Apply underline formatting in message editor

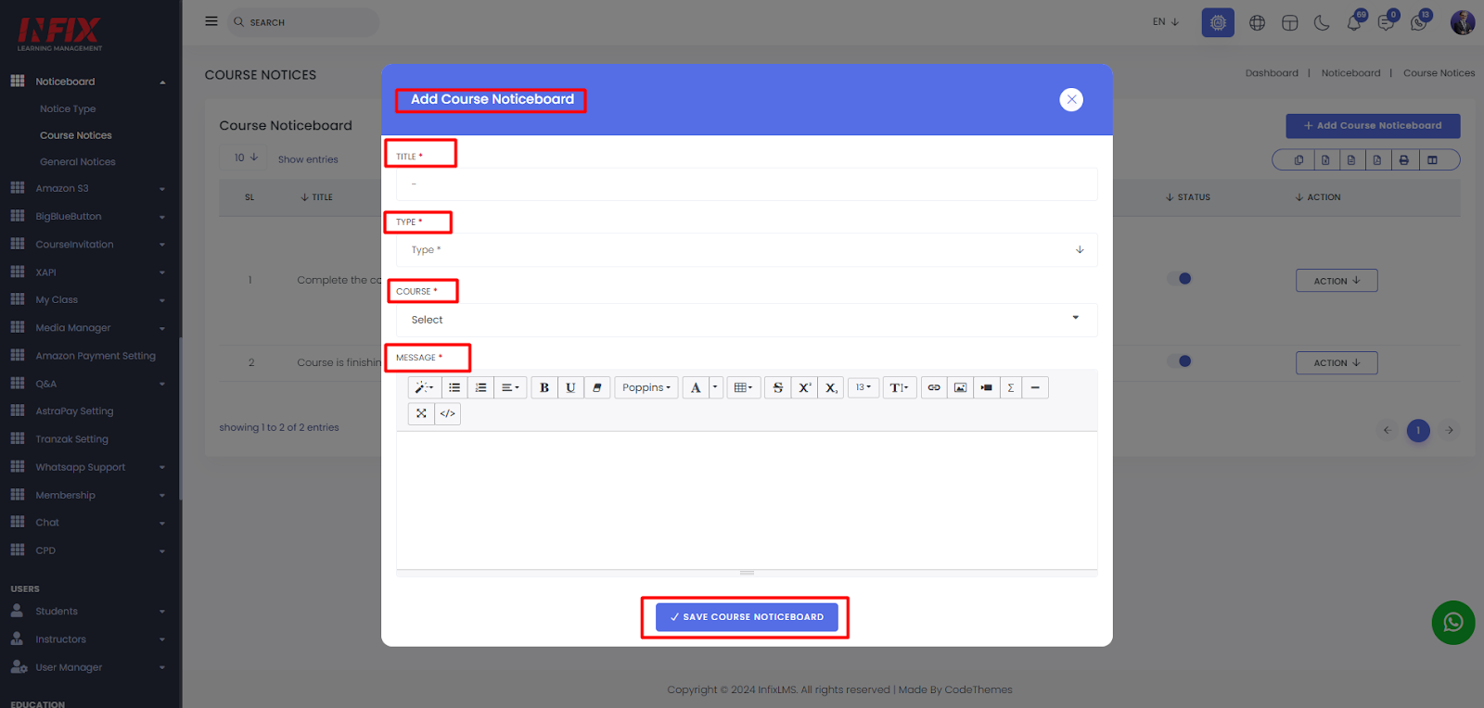click(570, 387)
